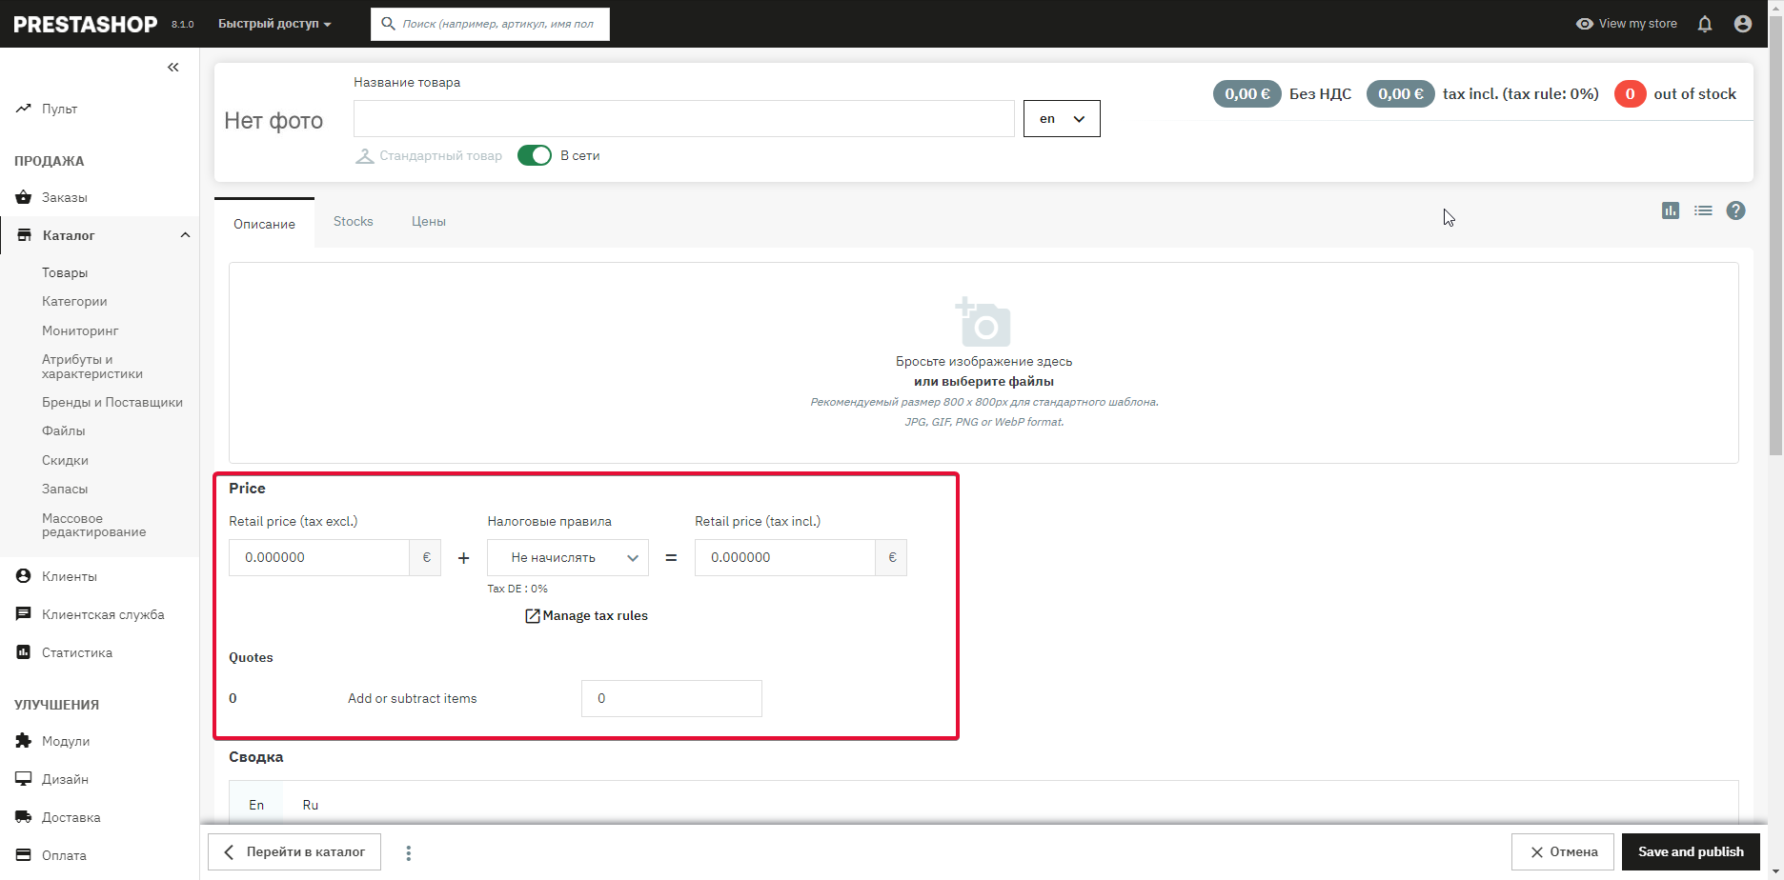Click the eye icon next to View my store
This screenshot has width=1784, height=880.
1585,24
